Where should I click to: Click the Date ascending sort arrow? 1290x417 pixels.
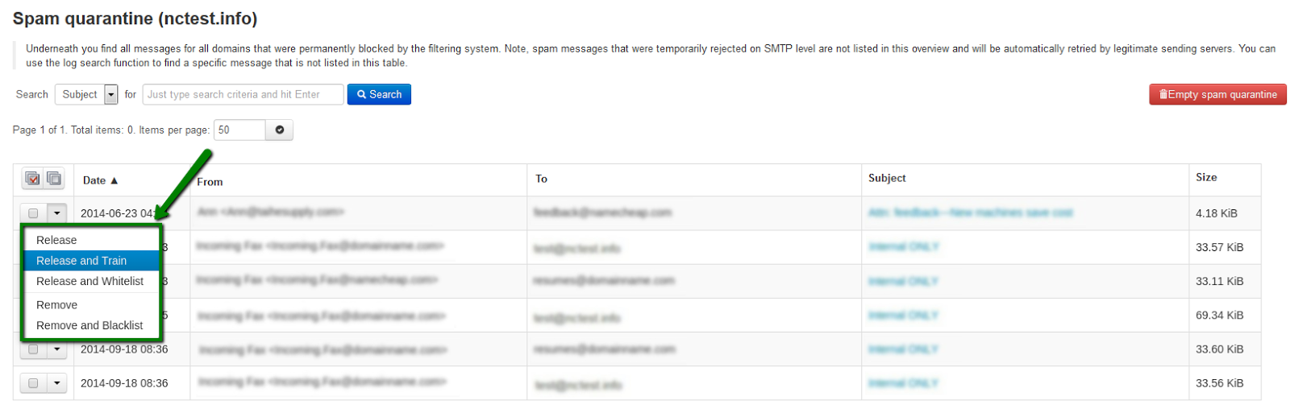coord(114,180)
